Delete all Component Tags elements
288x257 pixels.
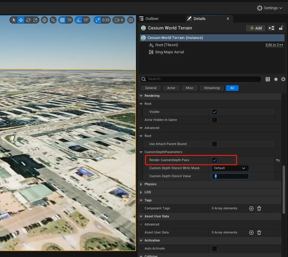point(259,208)
